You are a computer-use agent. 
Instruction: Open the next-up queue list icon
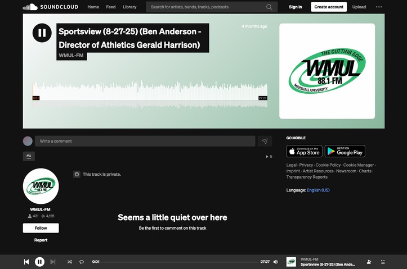point(383,262)
